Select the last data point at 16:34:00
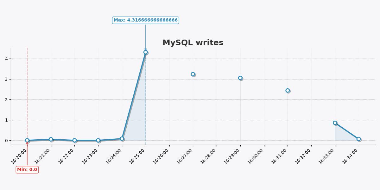 [x=358, y=139]
